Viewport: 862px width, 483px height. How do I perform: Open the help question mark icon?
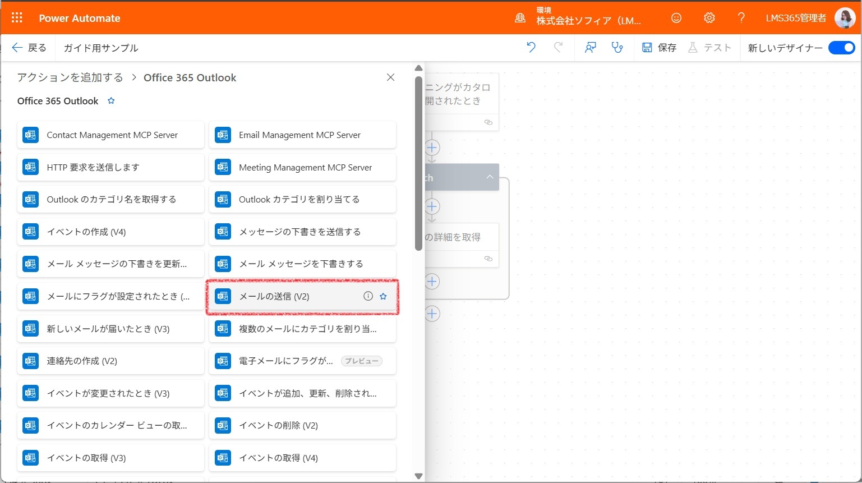click(741, 18)
